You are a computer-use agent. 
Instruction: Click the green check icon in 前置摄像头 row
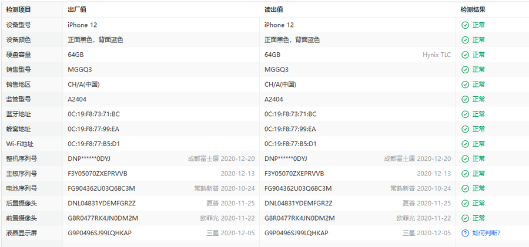coord(466,218)
